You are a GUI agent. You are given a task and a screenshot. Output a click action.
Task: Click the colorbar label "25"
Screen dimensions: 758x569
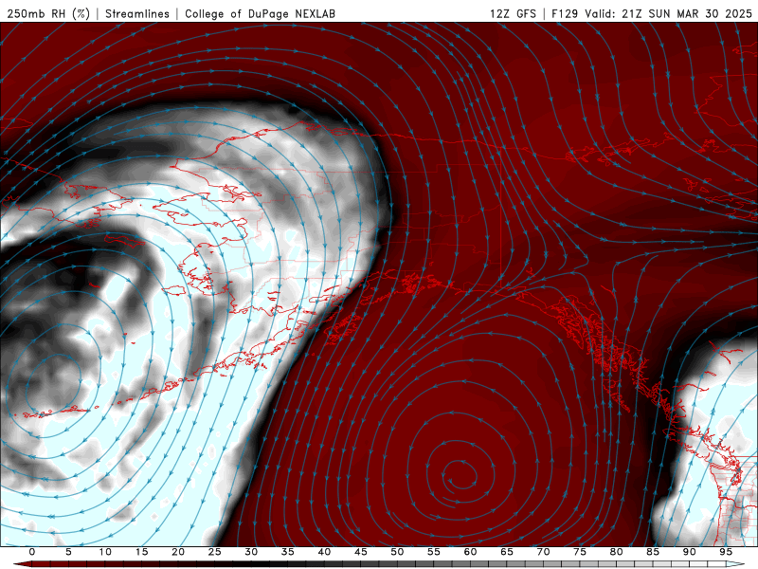point(215,552)
